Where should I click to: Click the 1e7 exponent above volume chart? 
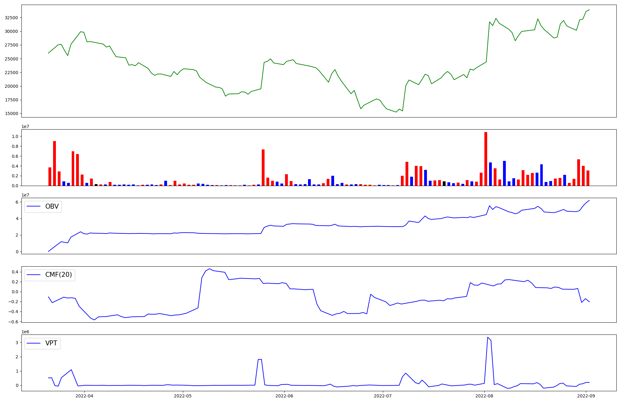tap(25, 126)
